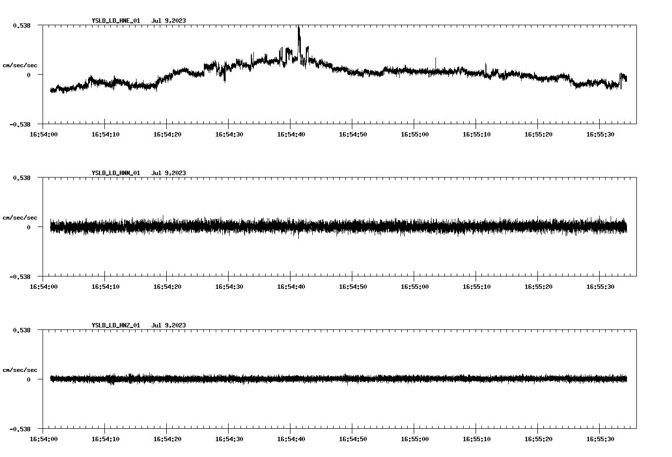Click the 16:54:40 time label under top plot
Screen dimensions: 672x457
292,133
